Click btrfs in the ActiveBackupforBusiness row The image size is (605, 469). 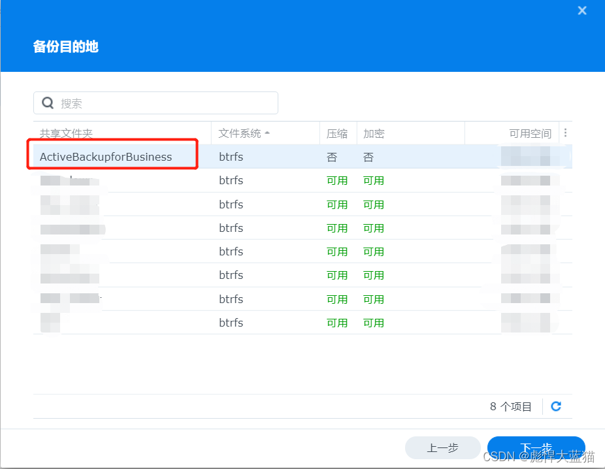coord(231,157)
